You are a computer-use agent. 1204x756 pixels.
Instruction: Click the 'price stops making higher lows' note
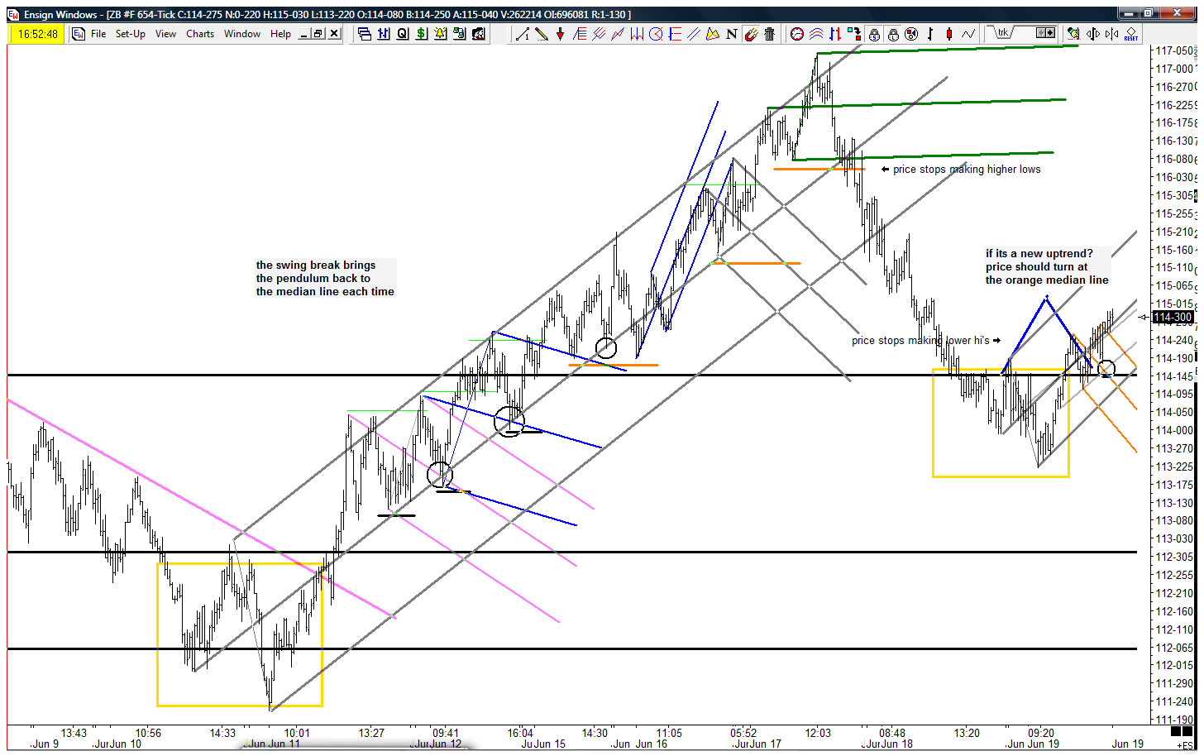tap(967, 169)
